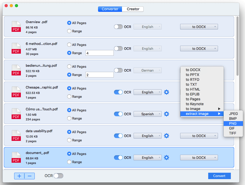Choose PNG from the extract Image submenu
Image resolution: width=245 pixels, height=185 pixels.
pyautogui.click(x=233, y=123)
